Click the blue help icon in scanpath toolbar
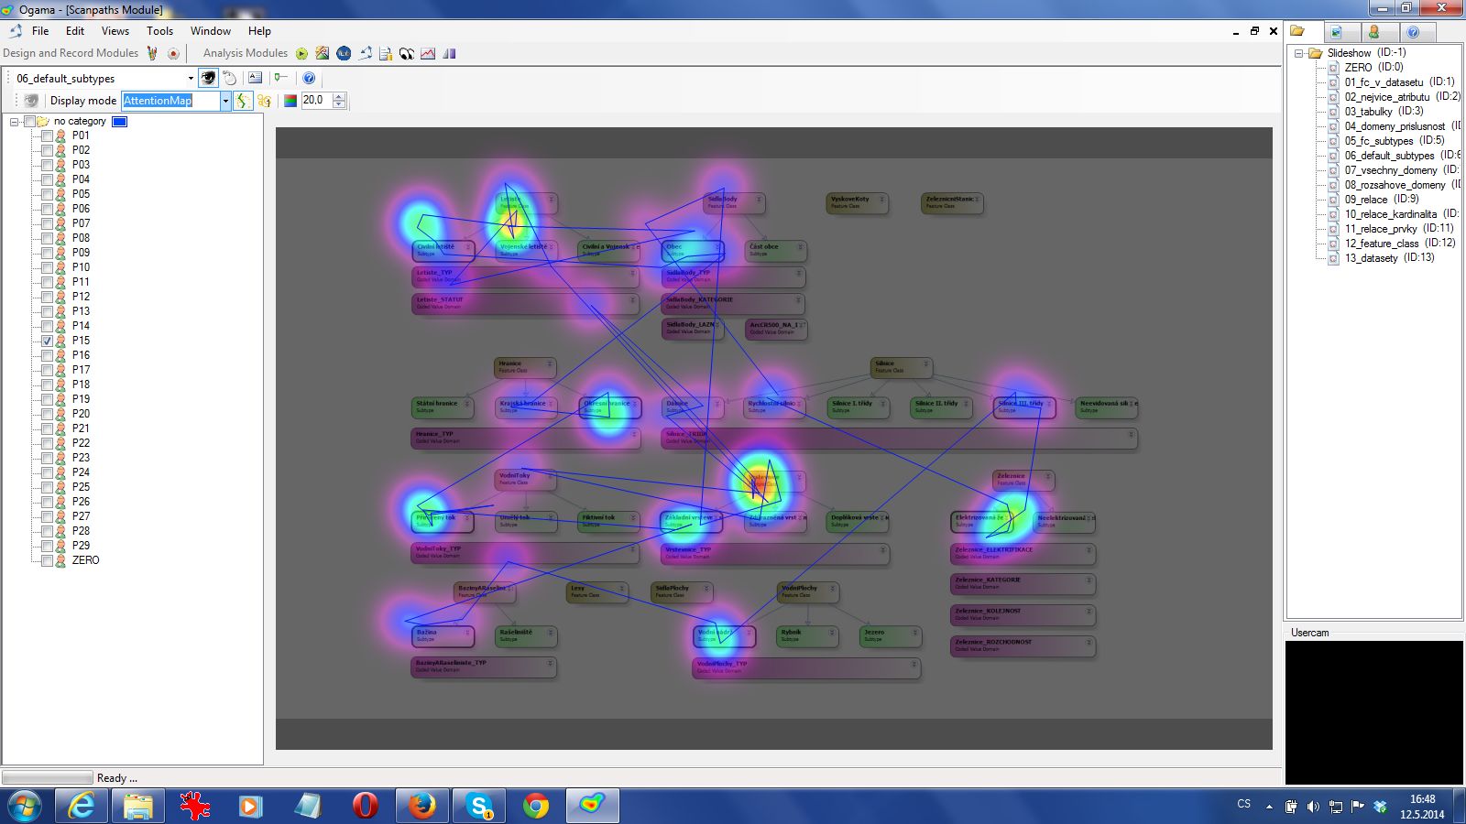The height and width of the screenshot is (824, 1466). 309,78
